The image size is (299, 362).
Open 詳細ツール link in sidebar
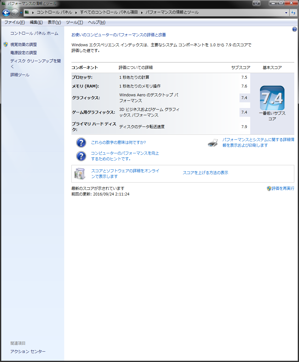pyautogui.click(x=20, y=75)
